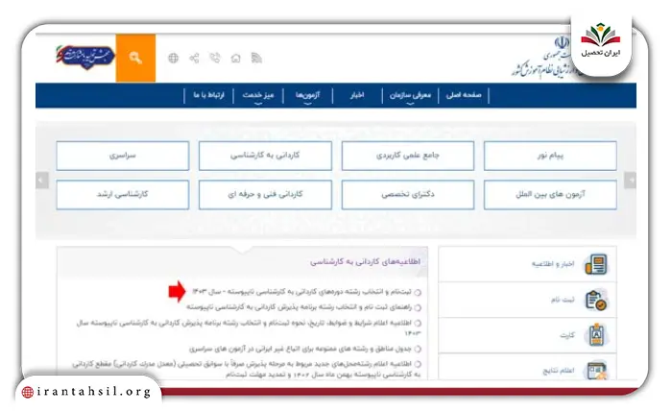Screen dimensions: 672x413
Task: Expand the معرفی سازمان menu
Action: [410, 95]
